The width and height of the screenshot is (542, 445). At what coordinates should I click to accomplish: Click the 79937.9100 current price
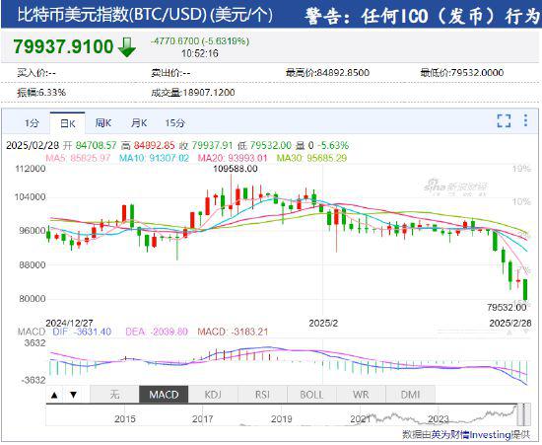(x=63, y=46)
